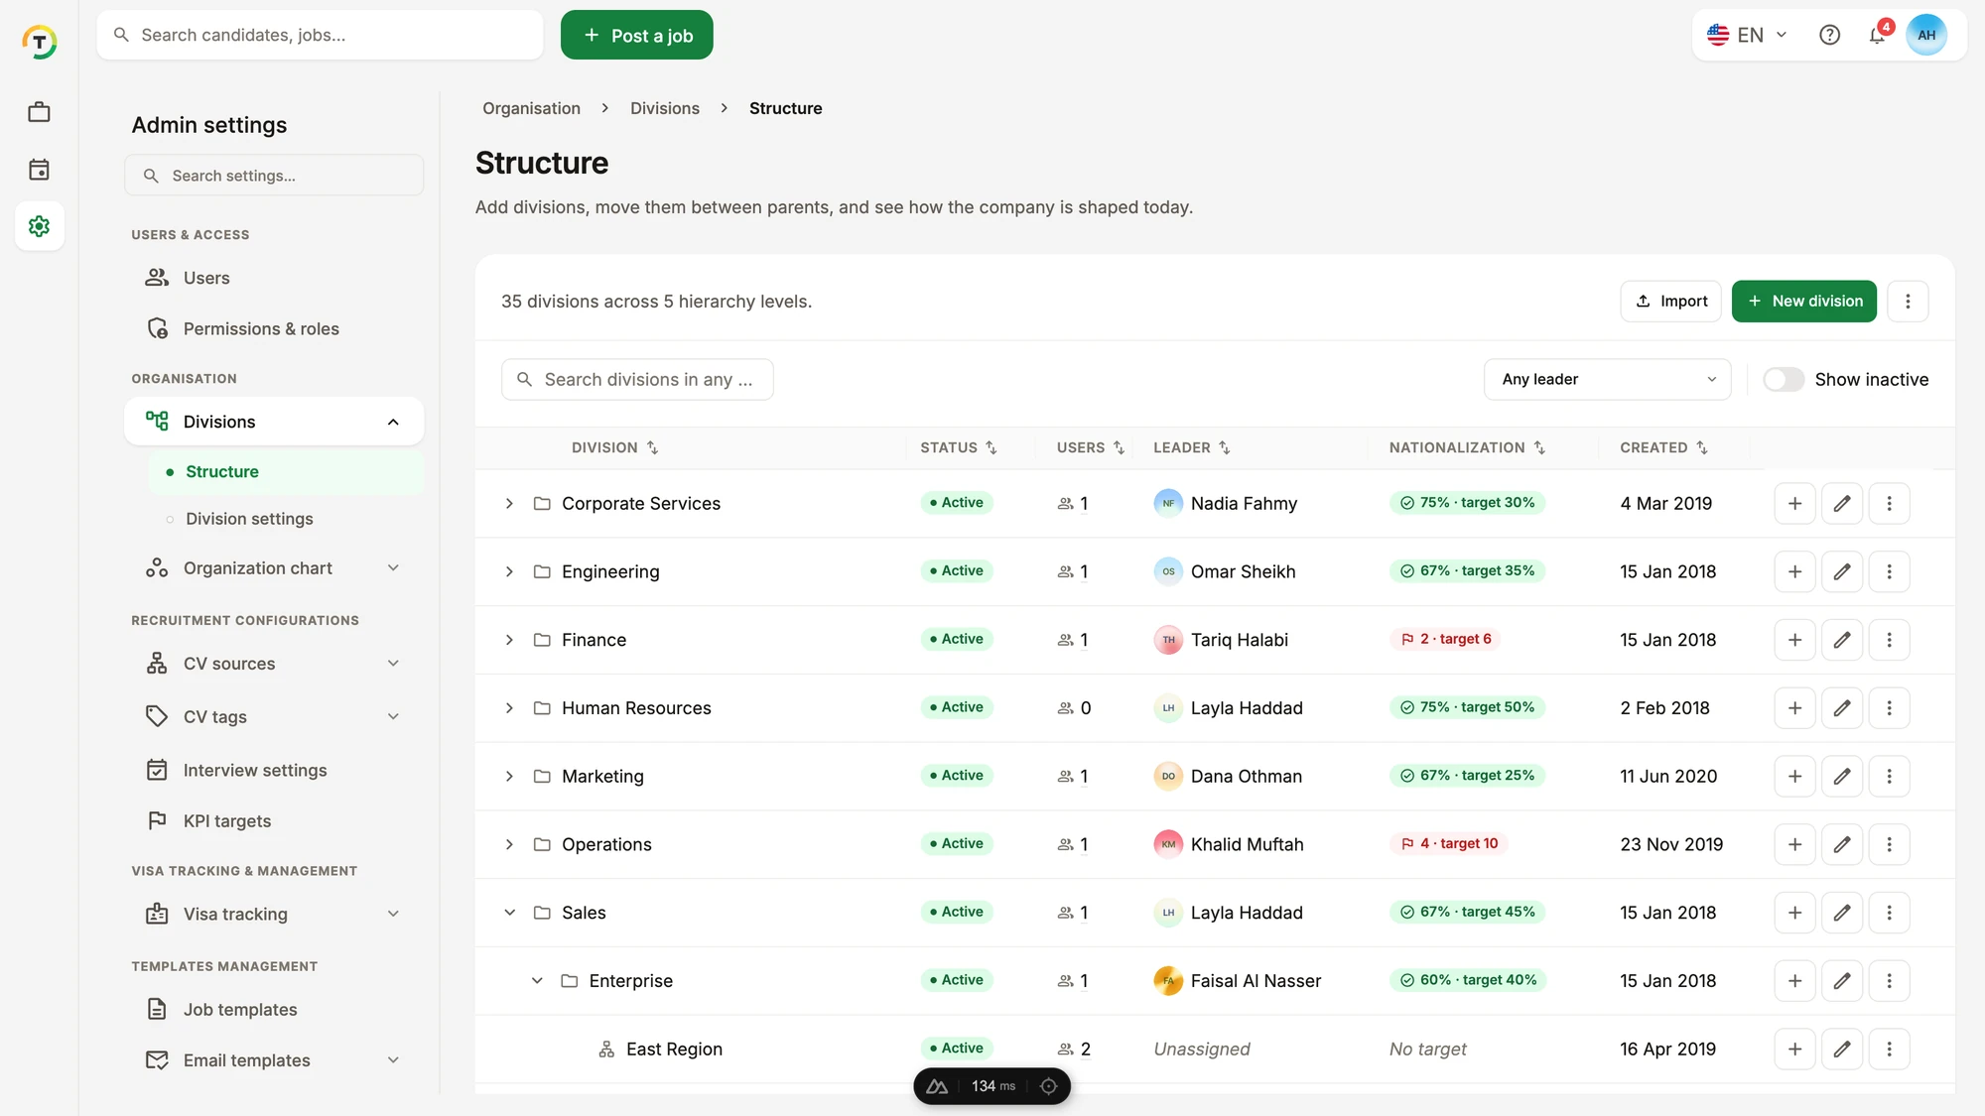Open more options for Marketing row
The width and height of the screenshot is (1985, 1116).
[1889, 776]
